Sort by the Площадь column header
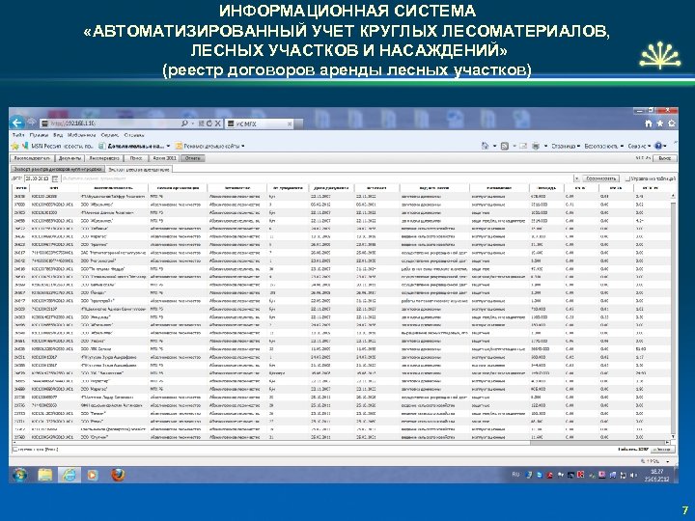 click(x=546, y=188)
